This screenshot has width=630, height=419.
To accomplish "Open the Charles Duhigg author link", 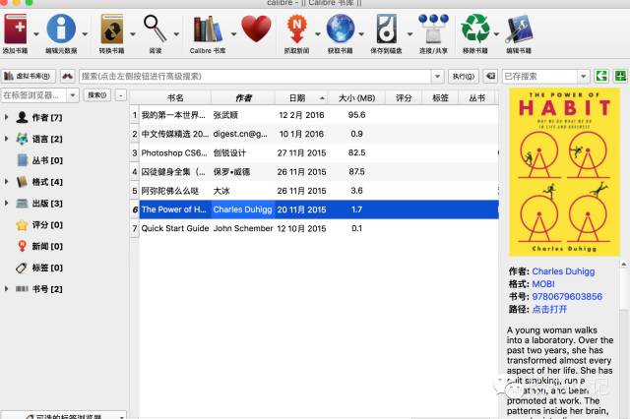I will coord(563,271).
